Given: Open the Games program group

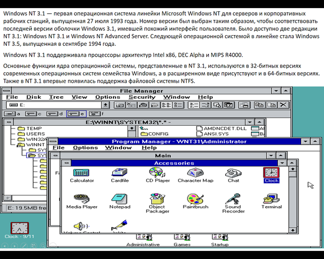Looking at the screenshot, I should 182,237.
